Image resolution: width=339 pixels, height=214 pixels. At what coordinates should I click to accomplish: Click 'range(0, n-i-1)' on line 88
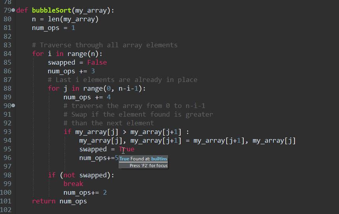[x=112, y=88]
